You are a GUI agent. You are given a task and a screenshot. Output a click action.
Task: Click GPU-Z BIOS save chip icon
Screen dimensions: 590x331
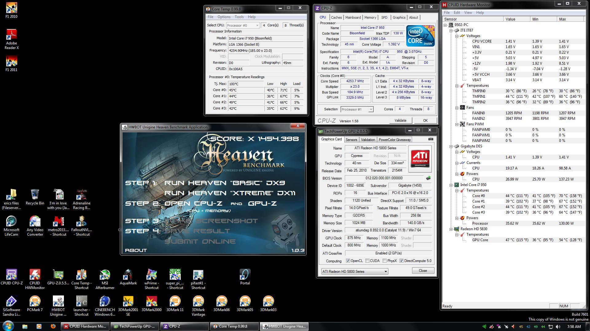tap(428, 178)
